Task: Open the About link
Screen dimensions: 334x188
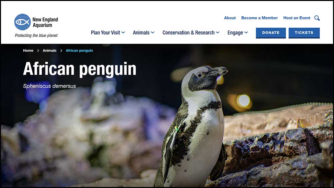Action: (x=230, y=18)
